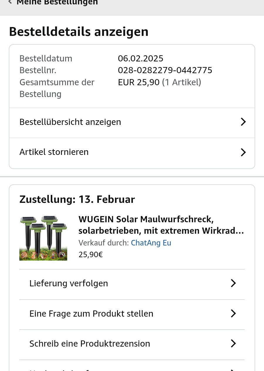
Task: Open the WUGEIN Solar Maulwurfschreck product title
Action: click(161, 225)
